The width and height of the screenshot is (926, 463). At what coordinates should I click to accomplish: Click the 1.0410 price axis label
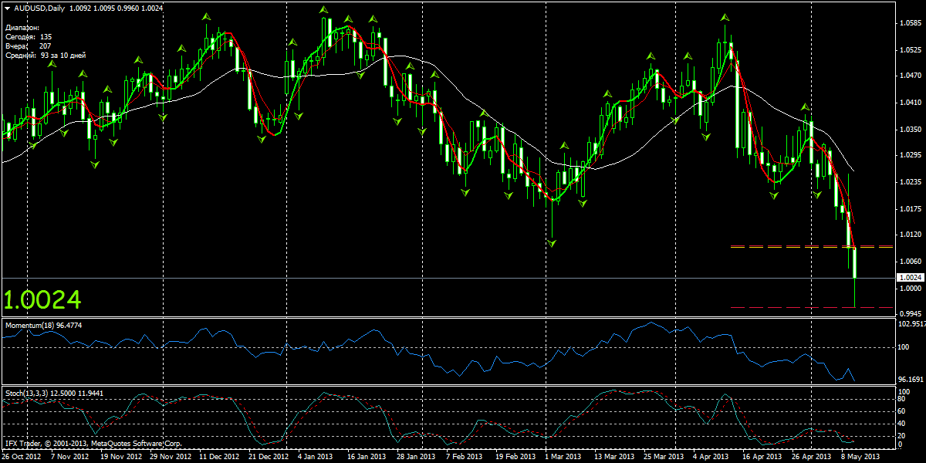911,103
